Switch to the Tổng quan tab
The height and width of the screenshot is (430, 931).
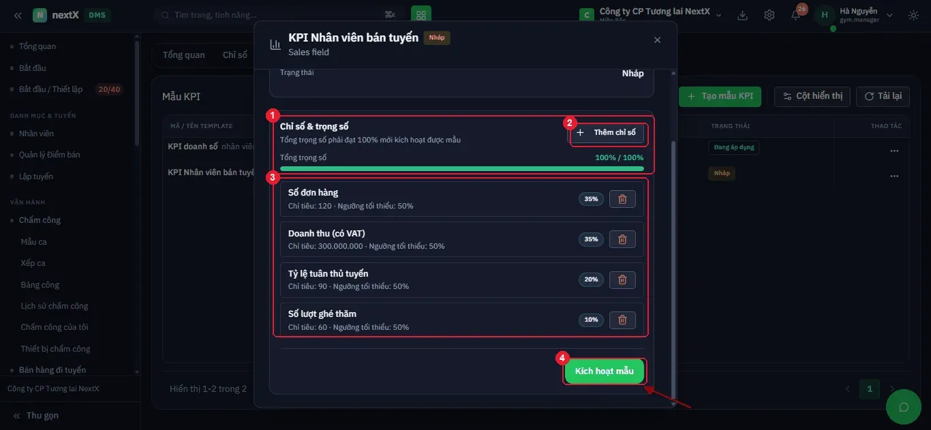[184, 55]
